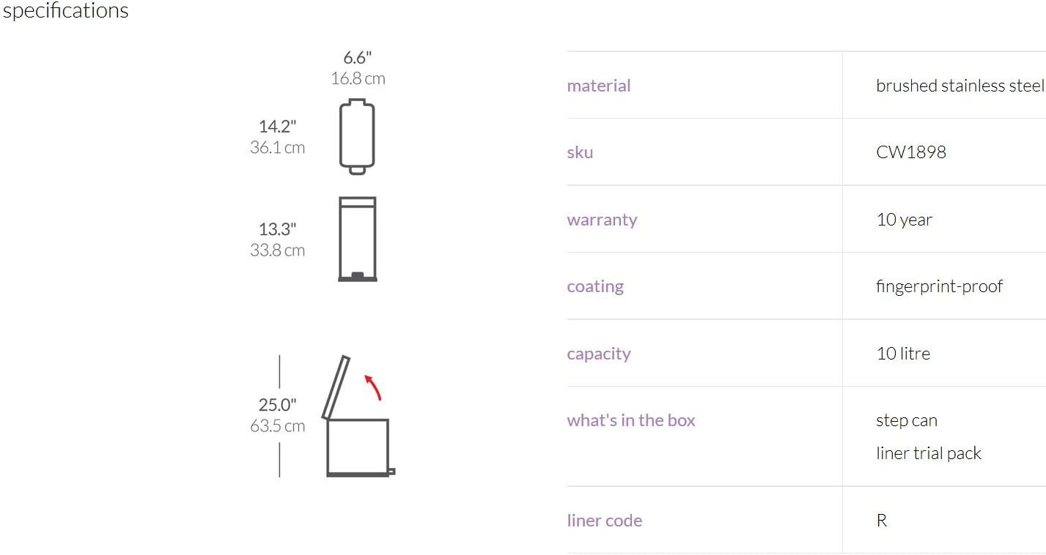Click the "fingerprint-proof" coating value

[x=939, y=286]
